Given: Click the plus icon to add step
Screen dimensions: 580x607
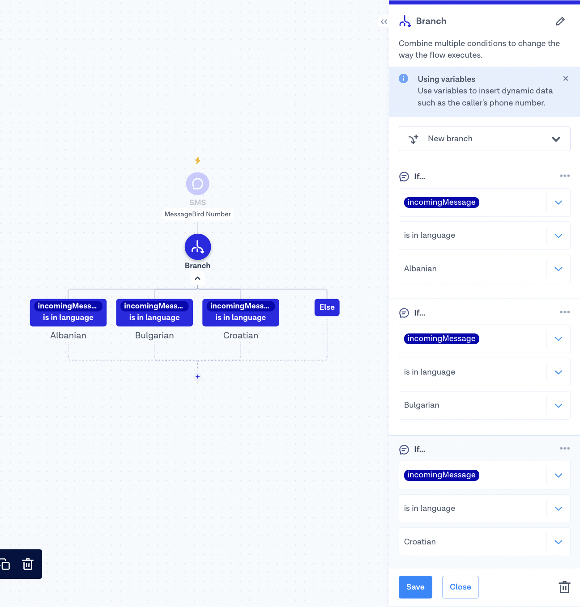Looking at the screenshot, I should click(x=197, y=377).
